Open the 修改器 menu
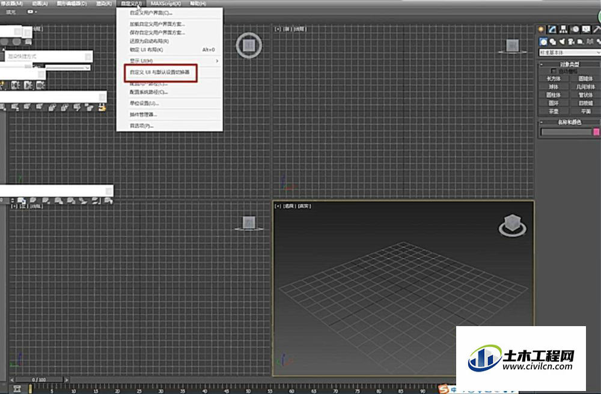The width and height of the screenshot is (601, 394). tap(11, 4)
